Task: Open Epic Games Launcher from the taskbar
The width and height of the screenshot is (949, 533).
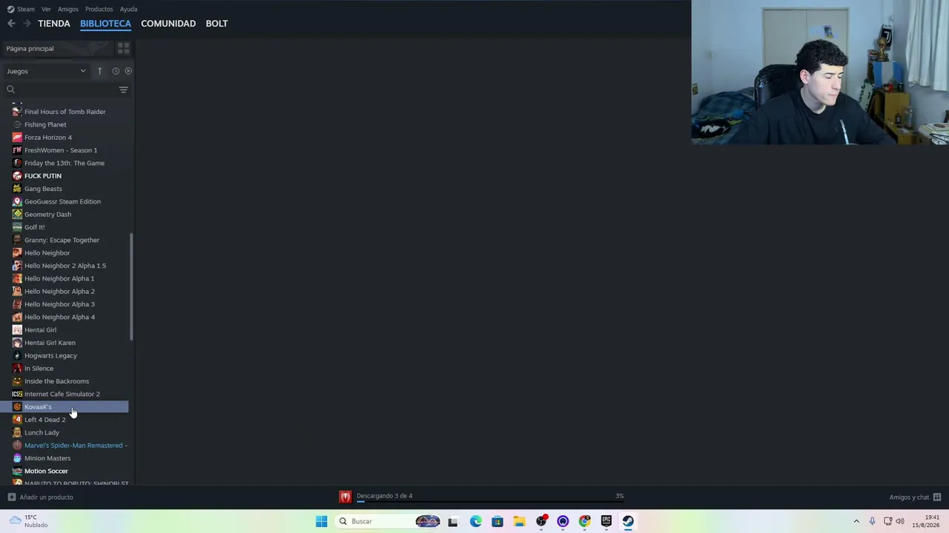Action: [606, 521]
